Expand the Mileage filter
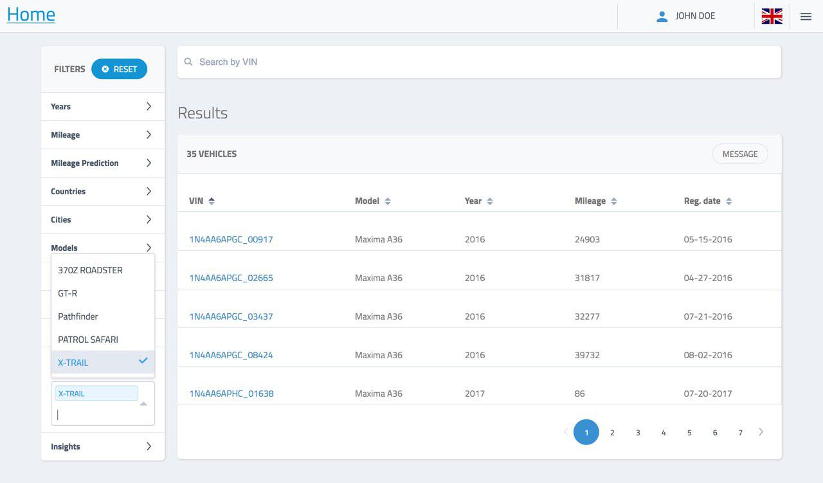 pyautogui.click(x=103, y=135)
